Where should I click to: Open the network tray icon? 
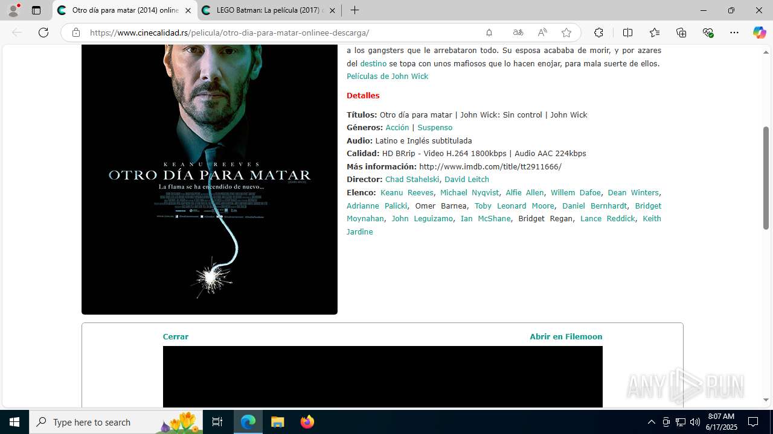(x=681, y=422)
